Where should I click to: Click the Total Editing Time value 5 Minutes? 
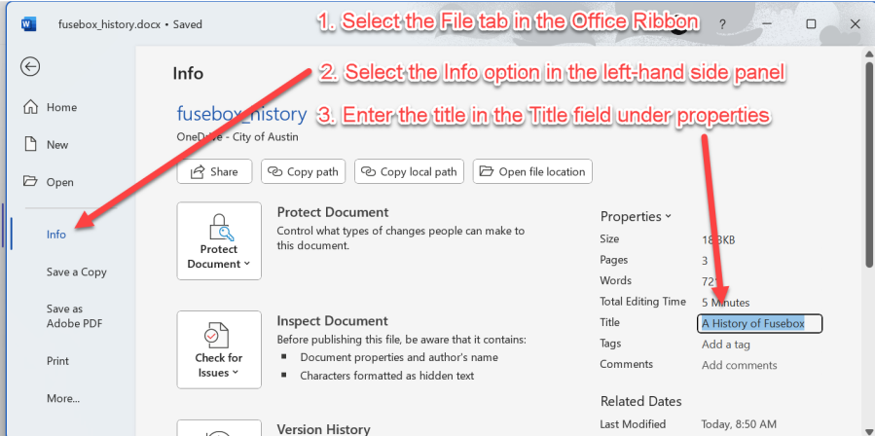pyautogui.click(x=725, y=303)
